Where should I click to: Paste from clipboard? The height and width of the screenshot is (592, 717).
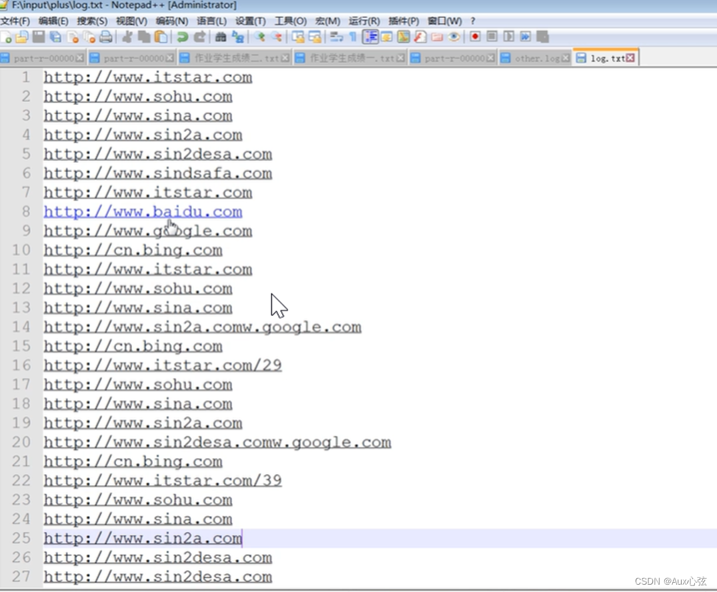(160, 37)
